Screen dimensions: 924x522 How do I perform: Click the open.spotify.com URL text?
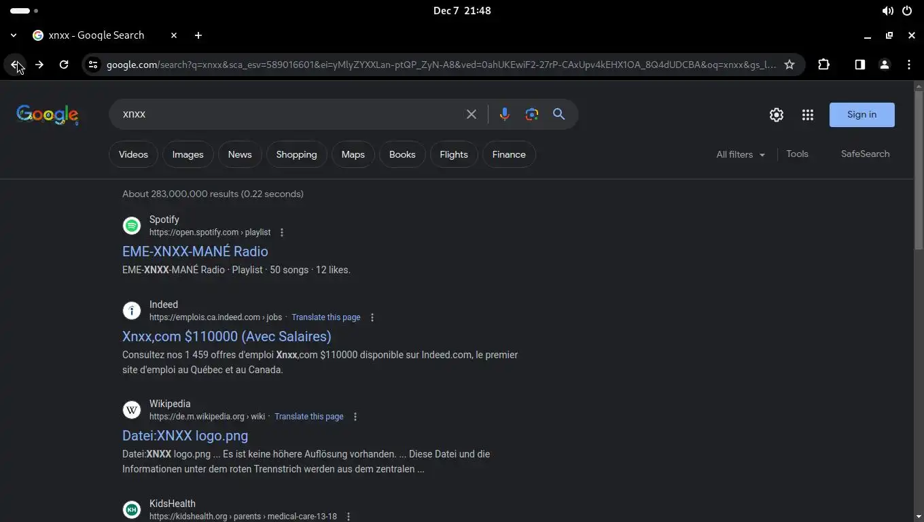click(x=210, y=232)
